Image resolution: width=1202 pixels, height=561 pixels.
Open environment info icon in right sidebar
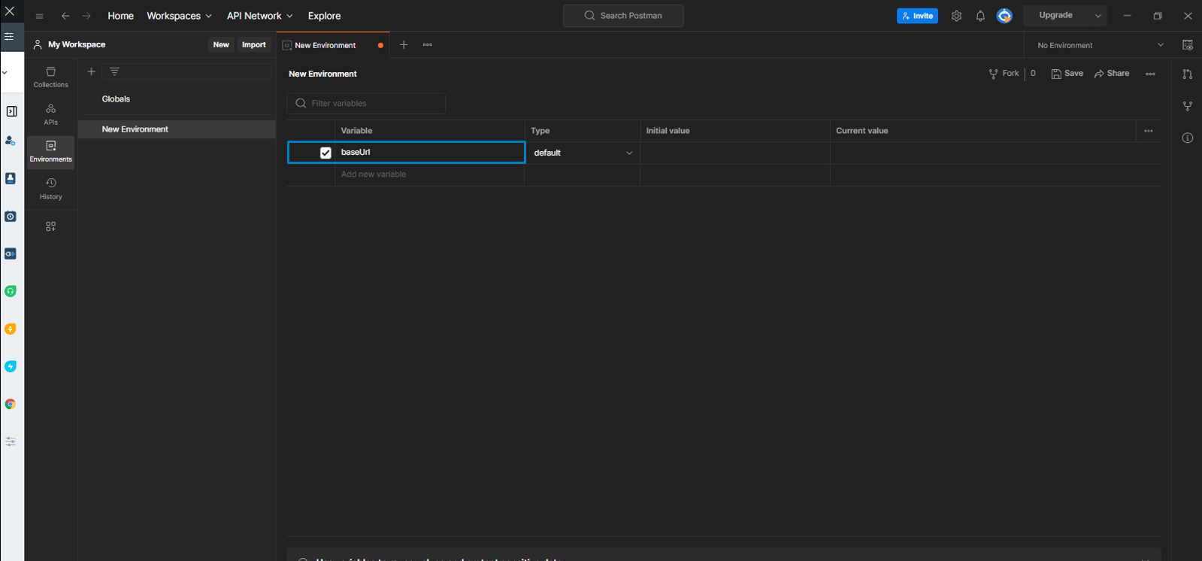[1187, 138]
